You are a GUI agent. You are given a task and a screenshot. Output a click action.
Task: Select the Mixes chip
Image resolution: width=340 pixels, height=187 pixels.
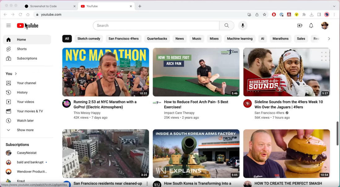(214, 39)
